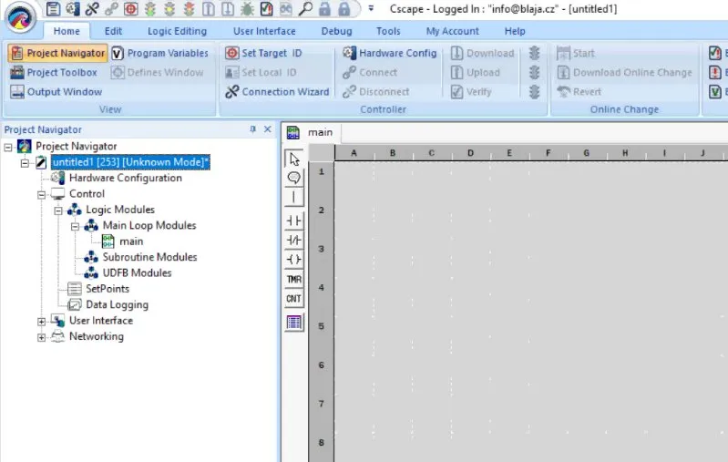Select the arrow pointer tool in ladder palette
This screenshot has height=462, width=728.
293,159
